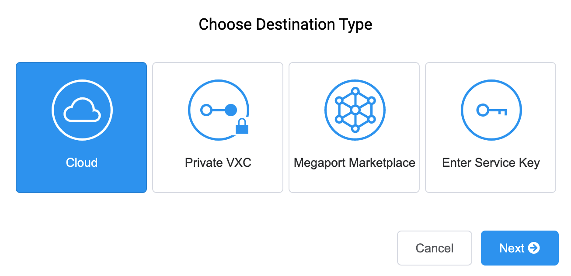Viewport: 571px width, 276px height.
Task: Click the "Enter Service Key" label text
Action: pos(491,163)
